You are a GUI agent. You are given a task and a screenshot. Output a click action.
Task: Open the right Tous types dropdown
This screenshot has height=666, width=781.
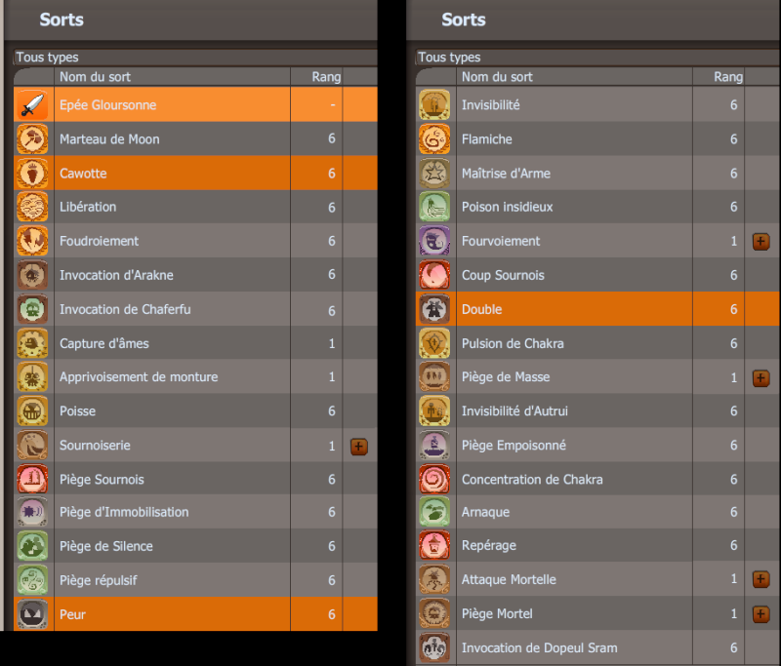(597, 58)
